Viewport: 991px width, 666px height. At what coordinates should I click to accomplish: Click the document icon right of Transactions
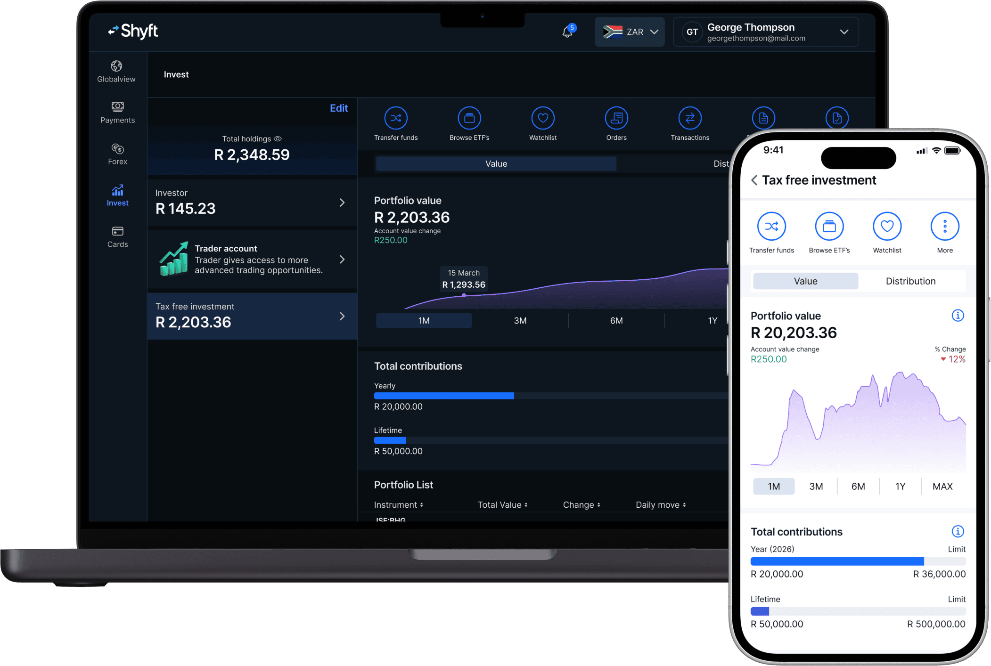coord(763,118)
